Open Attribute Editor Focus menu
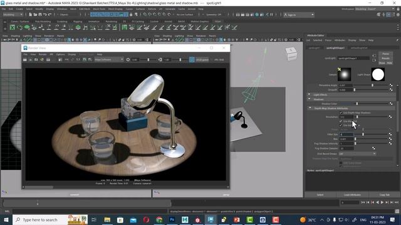401x225 pixels. (328, 40)
